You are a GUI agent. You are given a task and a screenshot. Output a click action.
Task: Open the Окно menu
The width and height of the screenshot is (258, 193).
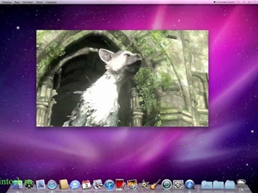click(39, 2)
